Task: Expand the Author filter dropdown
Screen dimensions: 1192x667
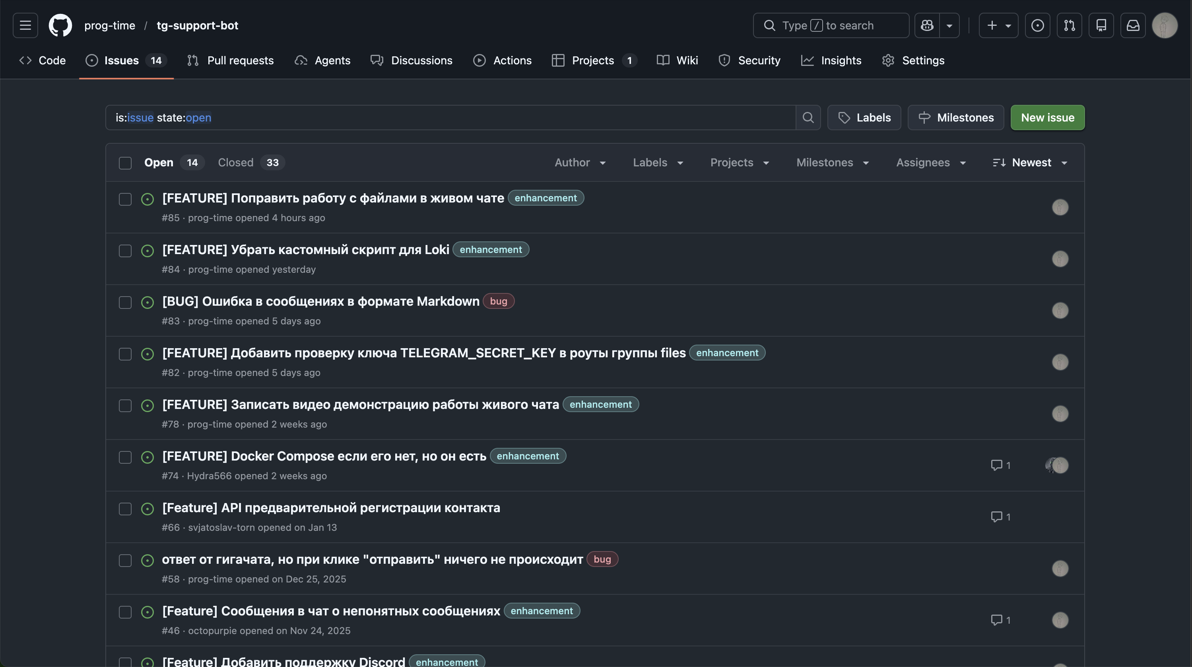Action: pos(580,163)
